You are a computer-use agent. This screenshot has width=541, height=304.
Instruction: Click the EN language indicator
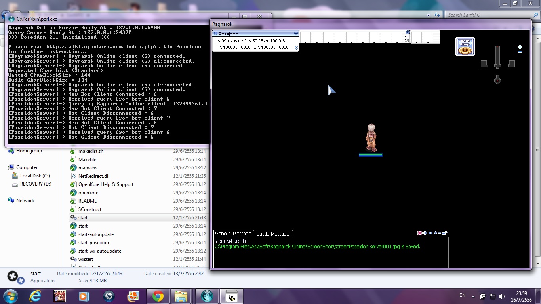tap(462, 295)
